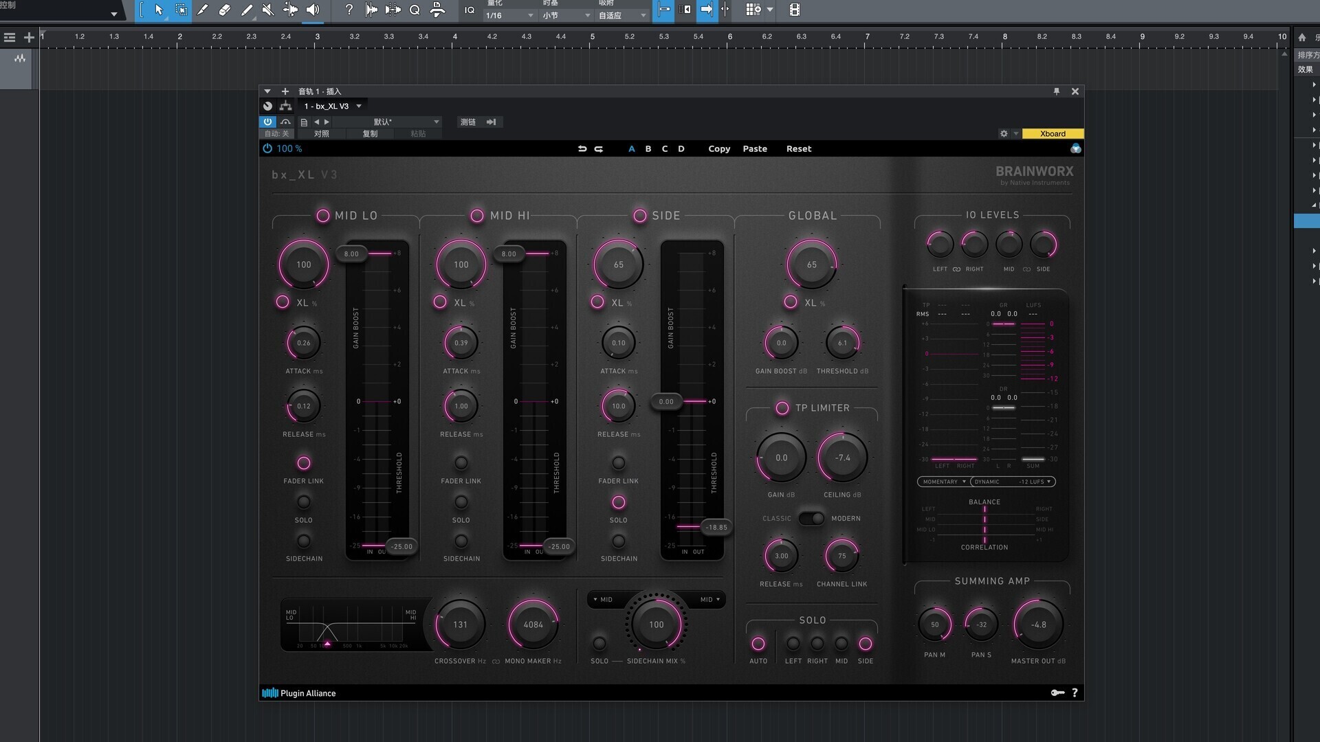Click the 对照 compare button
This screenshot has width=1320, height=742.
(x=321, y=134)
